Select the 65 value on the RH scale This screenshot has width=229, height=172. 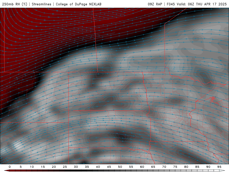[153, 167]
